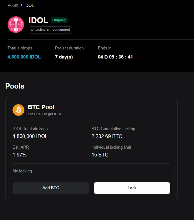Click the green Ongoing status badge

(x=59, y=20)
